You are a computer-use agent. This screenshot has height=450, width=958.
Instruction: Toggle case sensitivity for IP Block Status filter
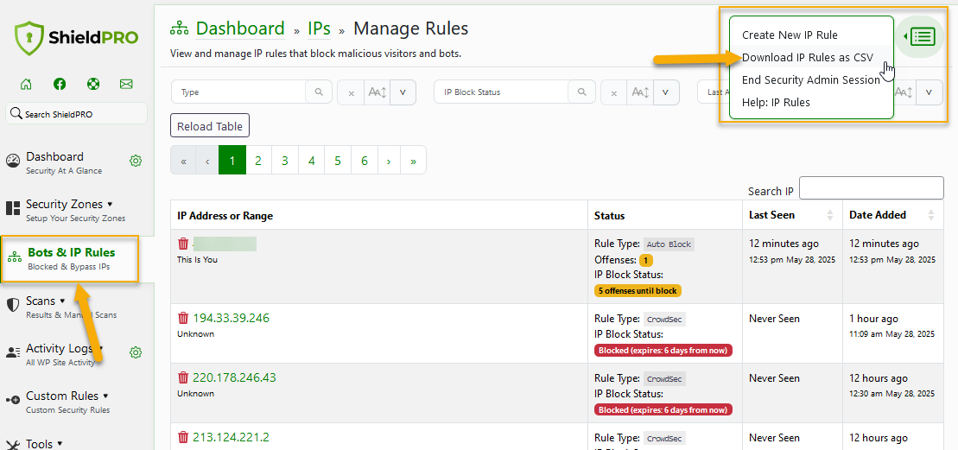pyautogui.click(x=640, y=92)
